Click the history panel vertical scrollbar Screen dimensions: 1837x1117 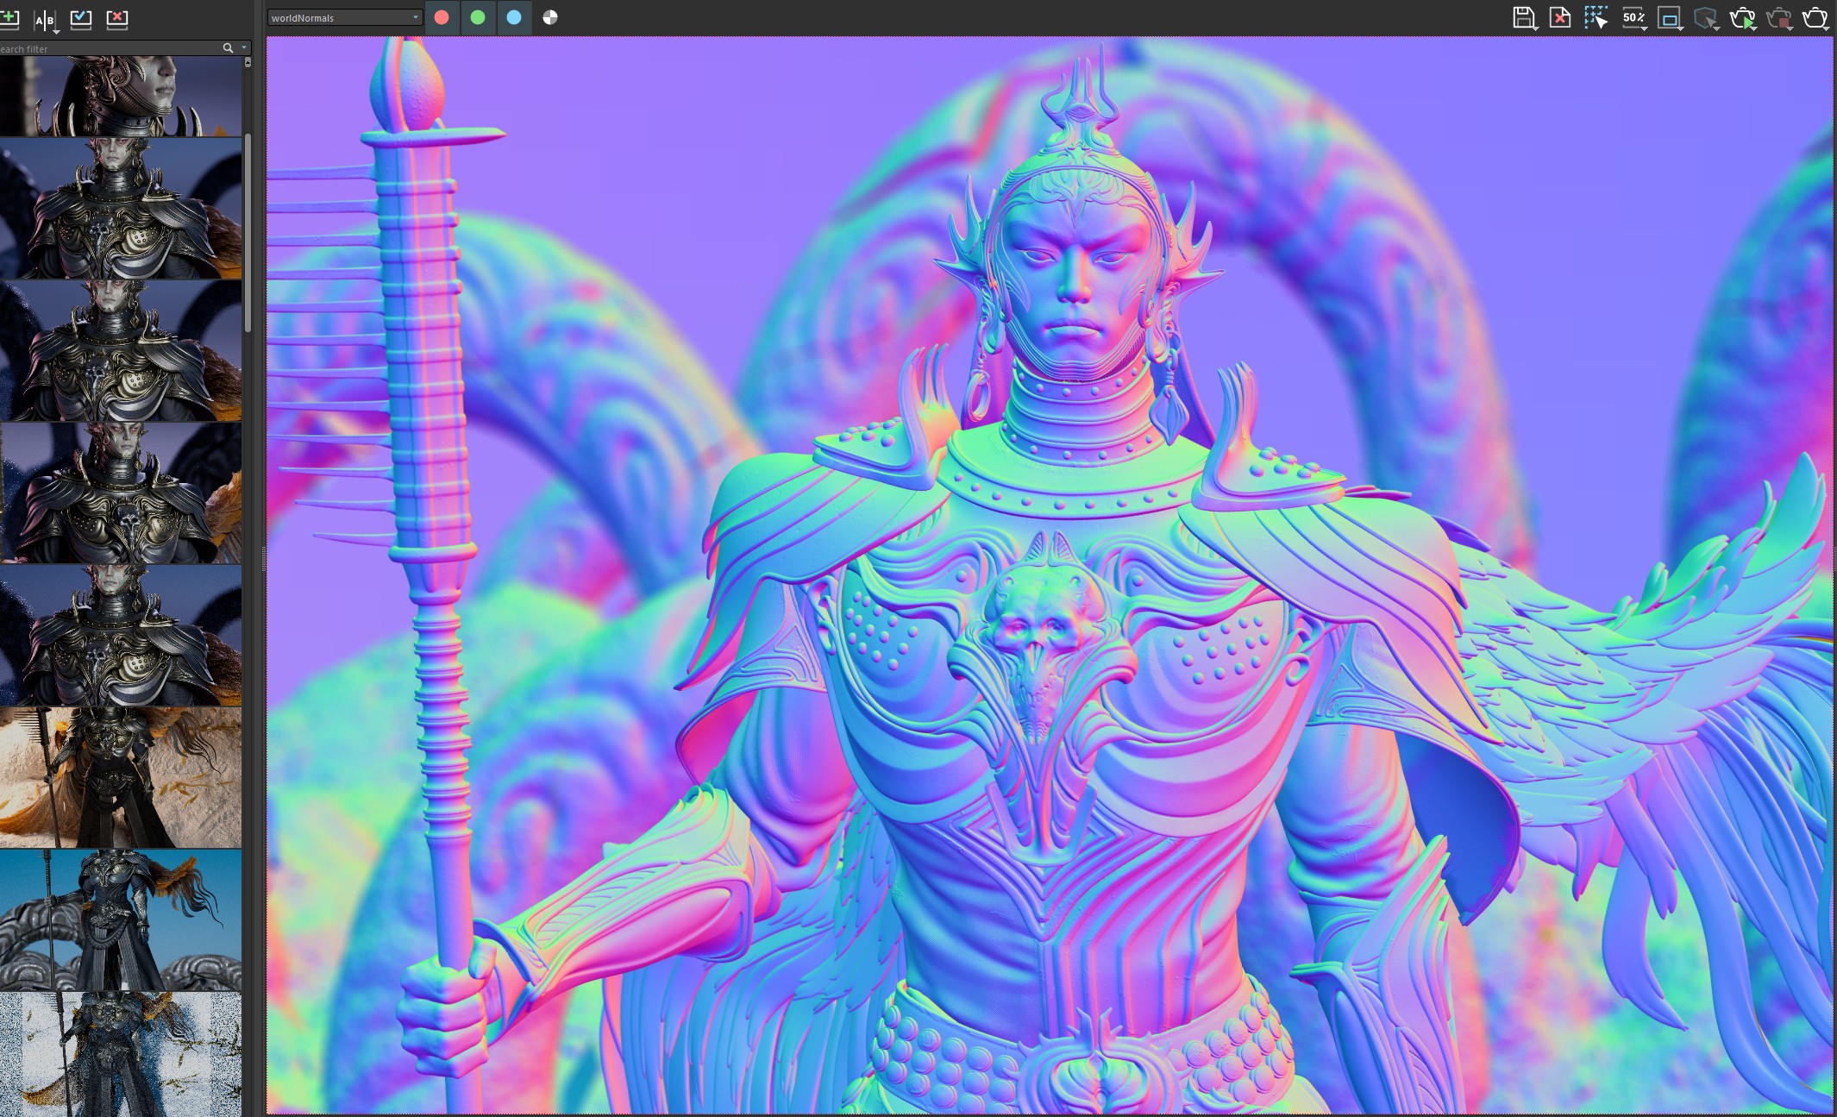coord(248,233)
